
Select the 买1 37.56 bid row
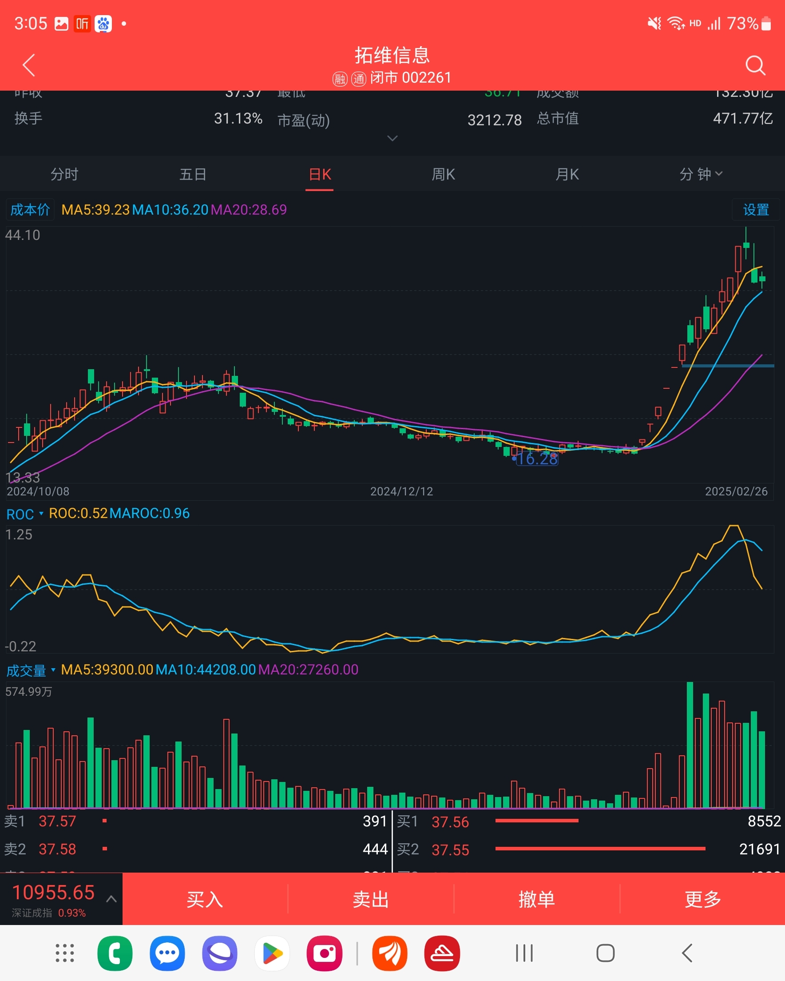click(589, 822)
